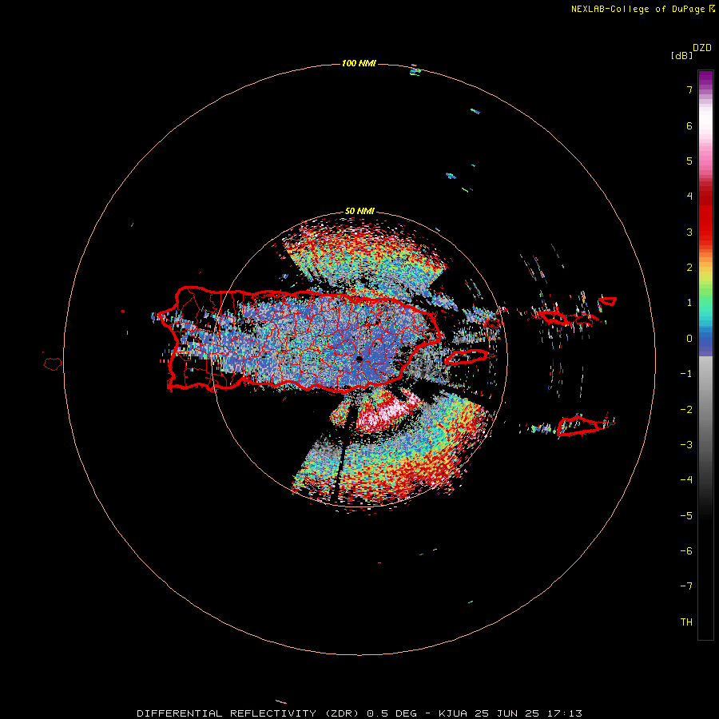This screenshot has height=719, width=719.
Task: Click the -2 value on color scale
Action: point(686,410)
